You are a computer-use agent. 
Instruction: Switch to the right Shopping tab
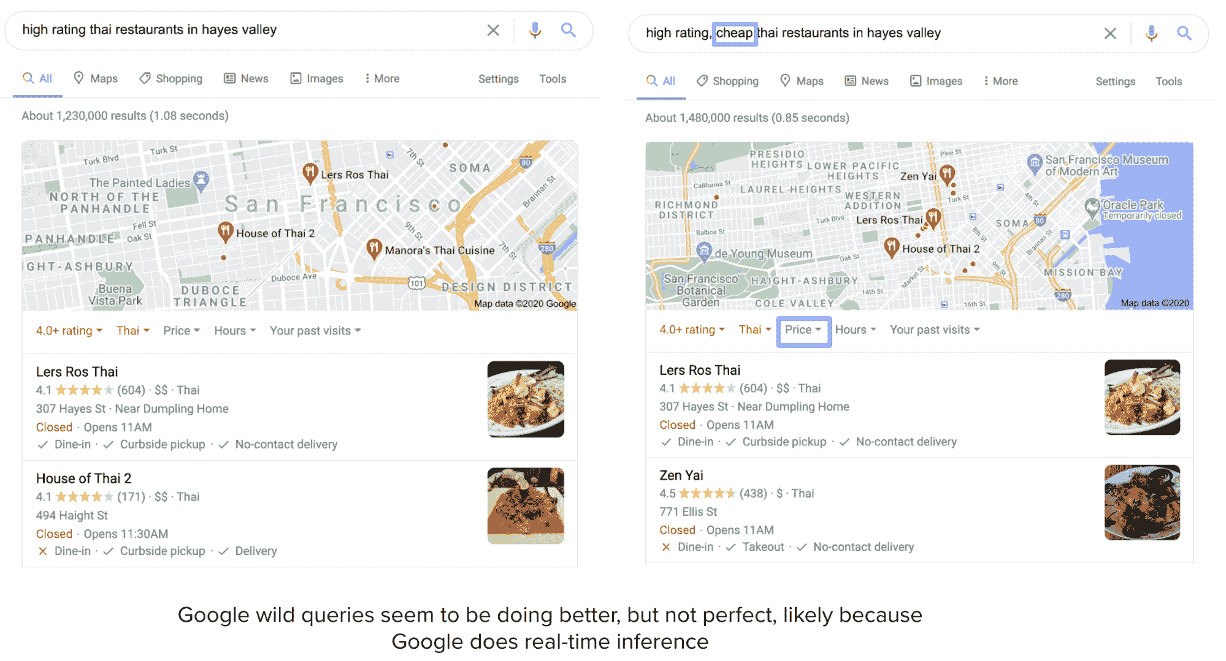[728, 81]
